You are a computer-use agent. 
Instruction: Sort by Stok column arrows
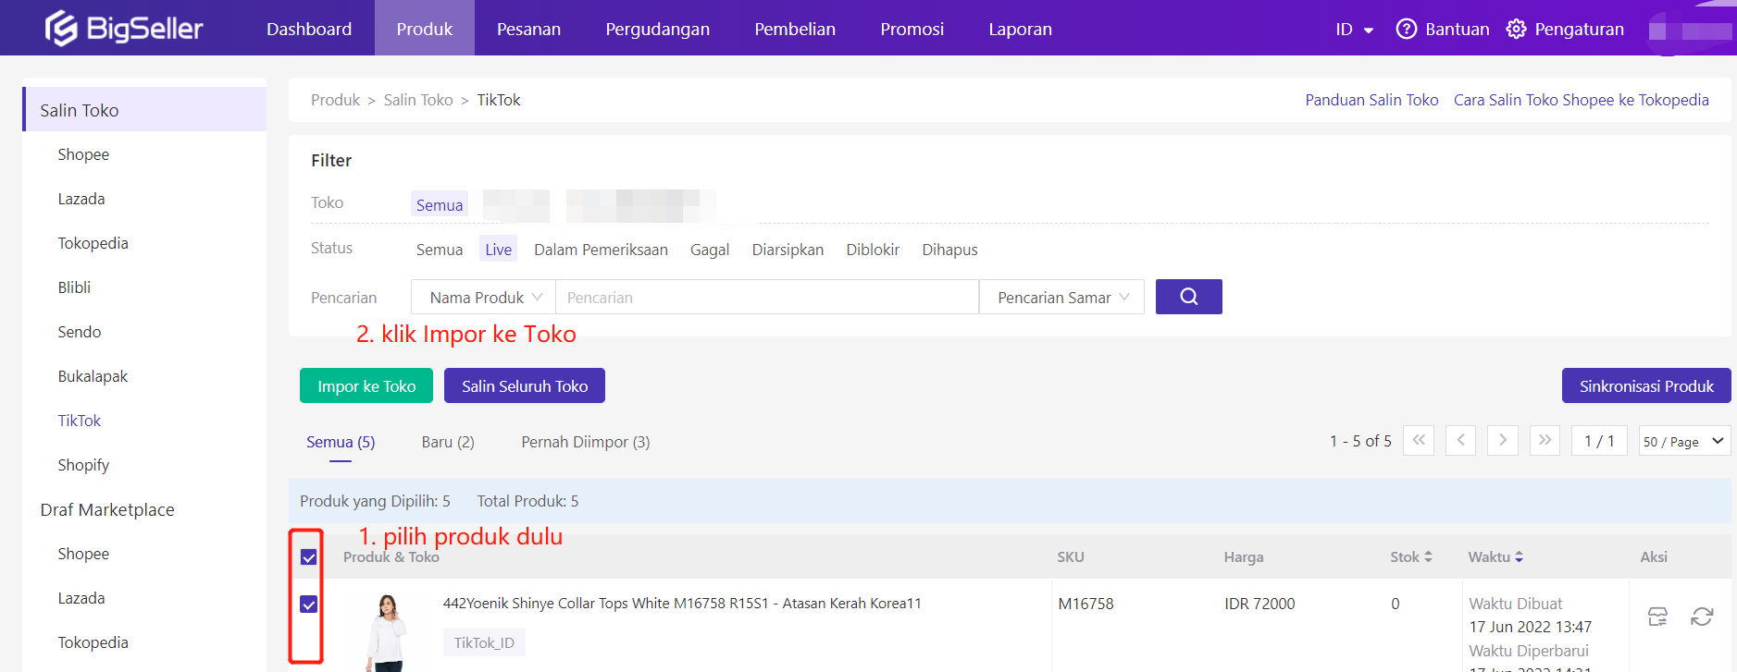[1428, 556]
